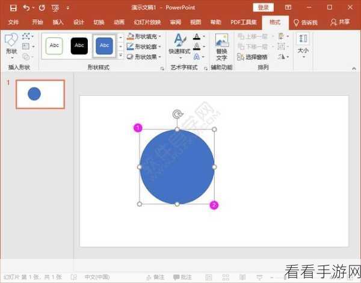Screen dimensions: 361x283
Task: Repeat the last action from the title bar
Action: (42, 8)
